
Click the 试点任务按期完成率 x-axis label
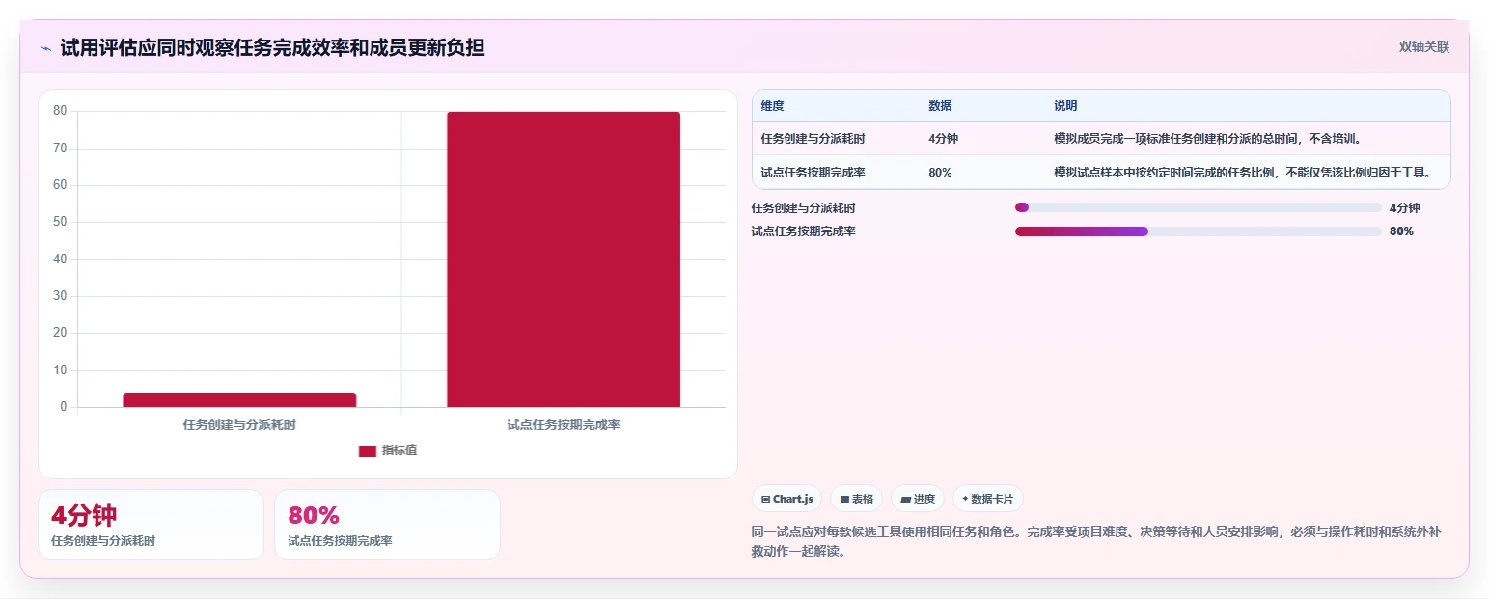(x=564, y=423)
